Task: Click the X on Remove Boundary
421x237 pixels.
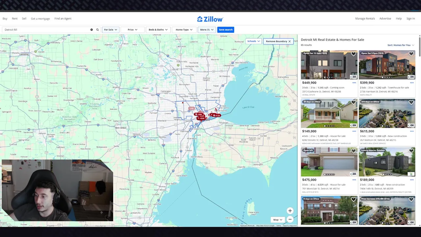Action: [x=289, y=41]
